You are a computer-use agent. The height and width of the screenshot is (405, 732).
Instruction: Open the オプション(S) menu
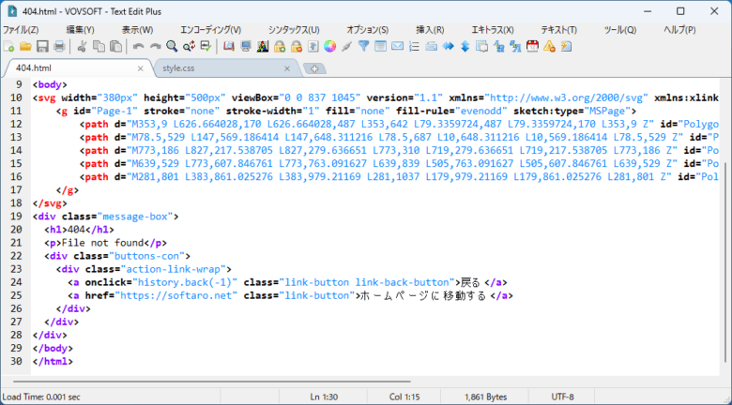367,30
